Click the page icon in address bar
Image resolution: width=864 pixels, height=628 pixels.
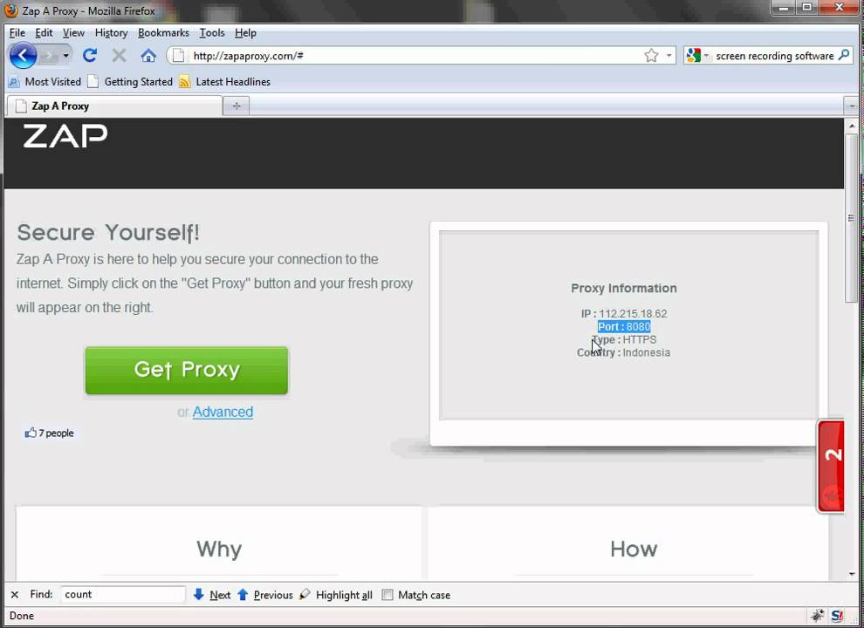[x=178, y=56]
